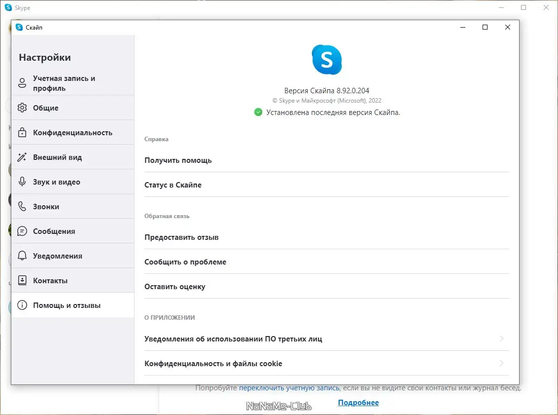
Task: Click the Skype icon in the Скайп title bar
Action: click(19, 27)
